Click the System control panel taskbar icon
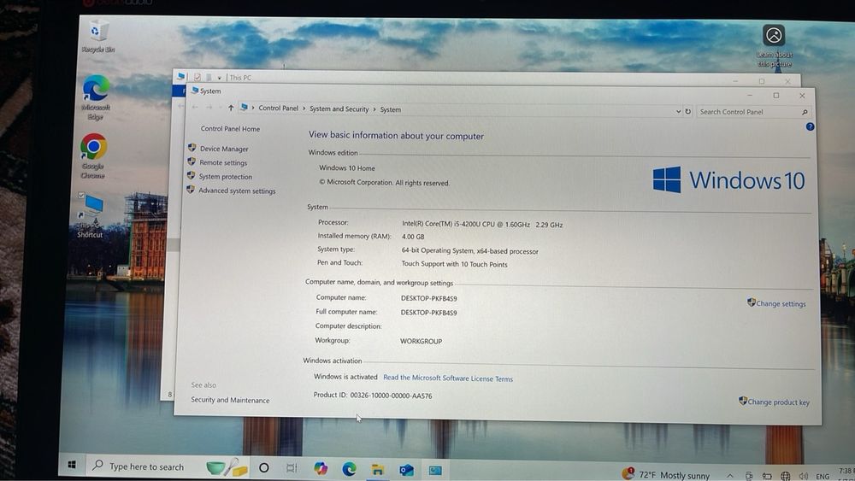Viewport: 855px width, 481px height. click(x=435, y=470)
